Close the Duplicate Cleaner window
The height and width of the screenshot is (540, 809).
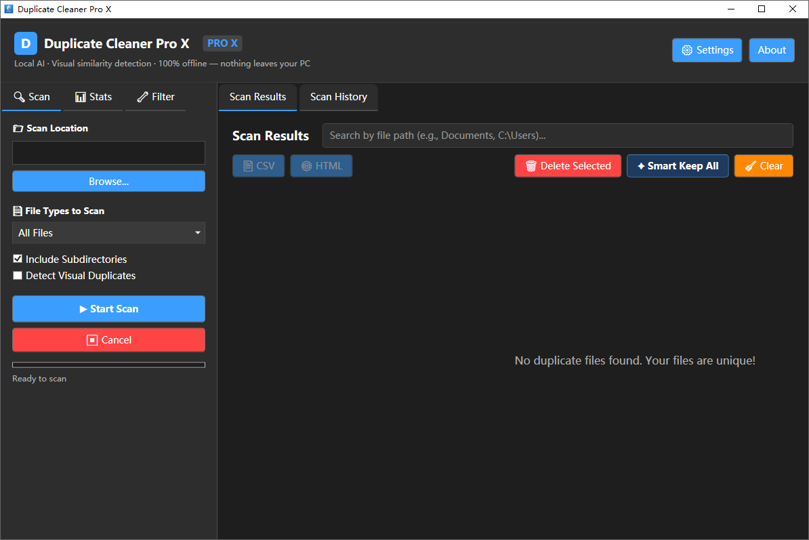[793, 9]
